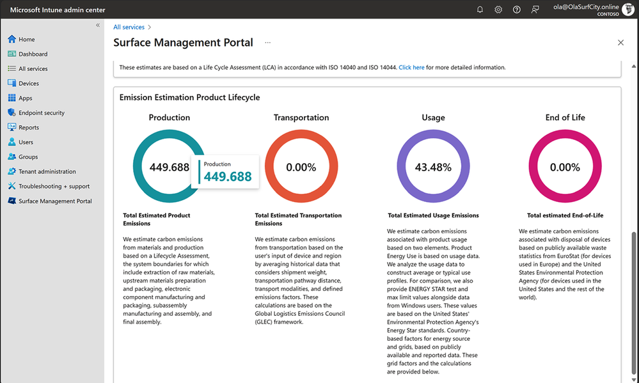Click the Production tooltip value 449.688
Viewport: 639px width, 383px height.
(228, 176)
